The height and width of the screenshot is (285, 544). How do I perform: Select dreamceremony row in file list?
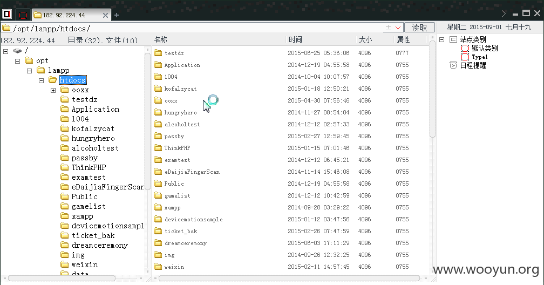click(290, 243)
